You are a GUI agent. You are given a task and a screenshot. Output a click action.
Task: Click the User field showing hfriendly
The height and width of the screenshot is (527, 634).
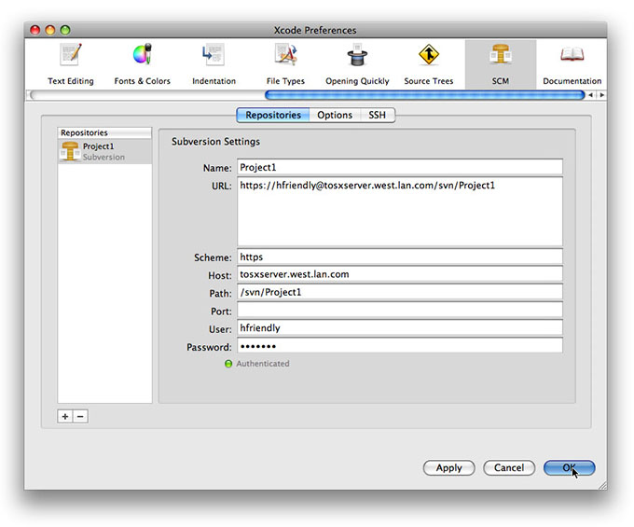coord(399,328)
